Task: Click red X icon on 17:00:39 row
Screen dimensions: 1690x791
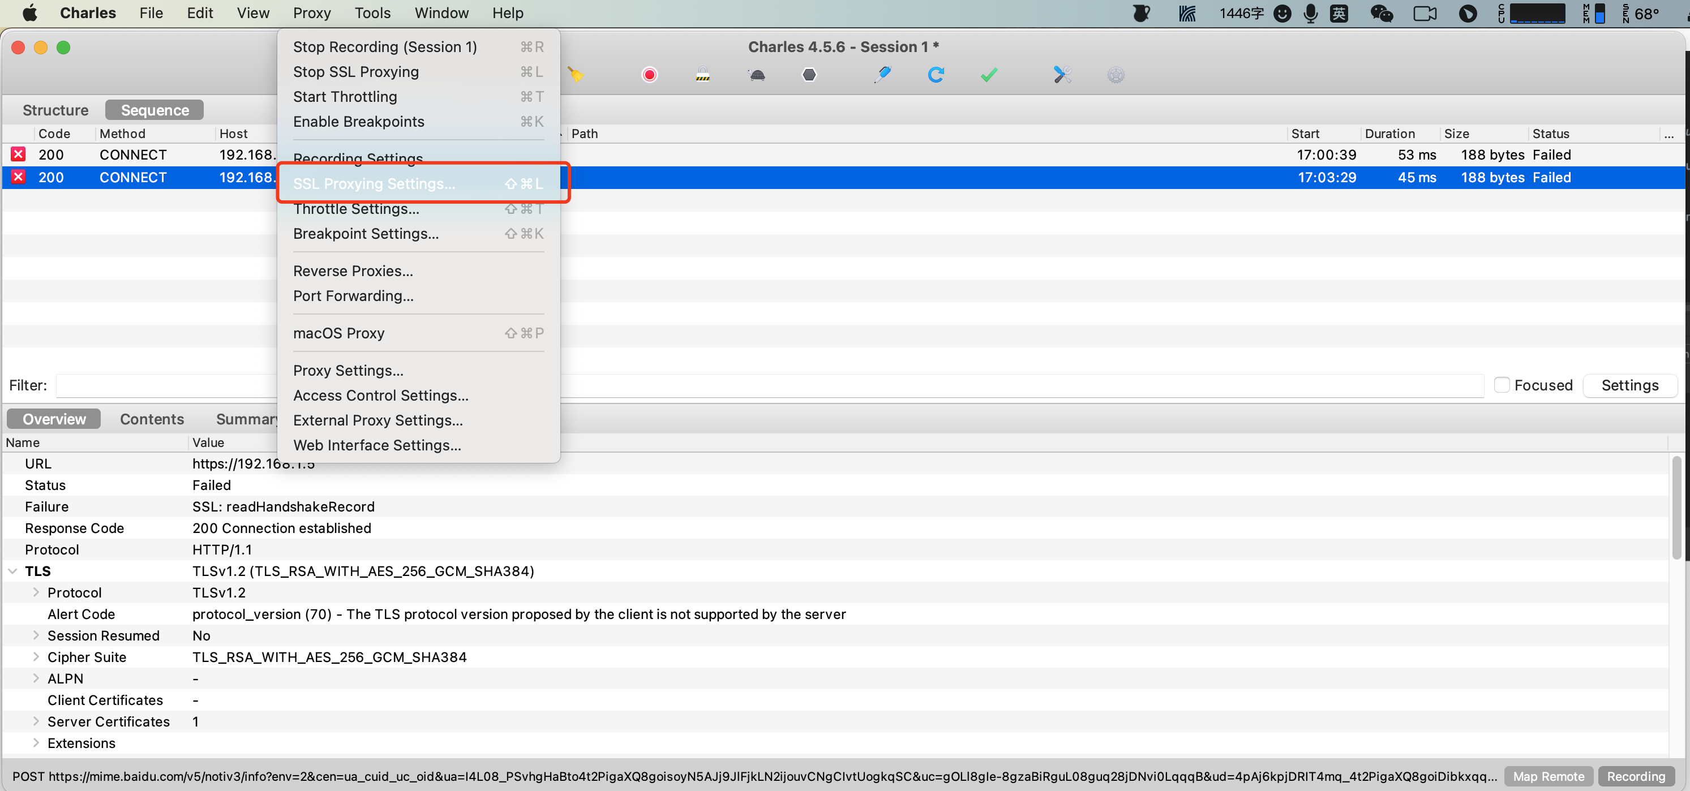Action: 18,155
